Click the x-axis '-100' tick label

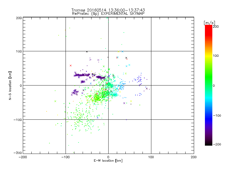click(66, 157)
